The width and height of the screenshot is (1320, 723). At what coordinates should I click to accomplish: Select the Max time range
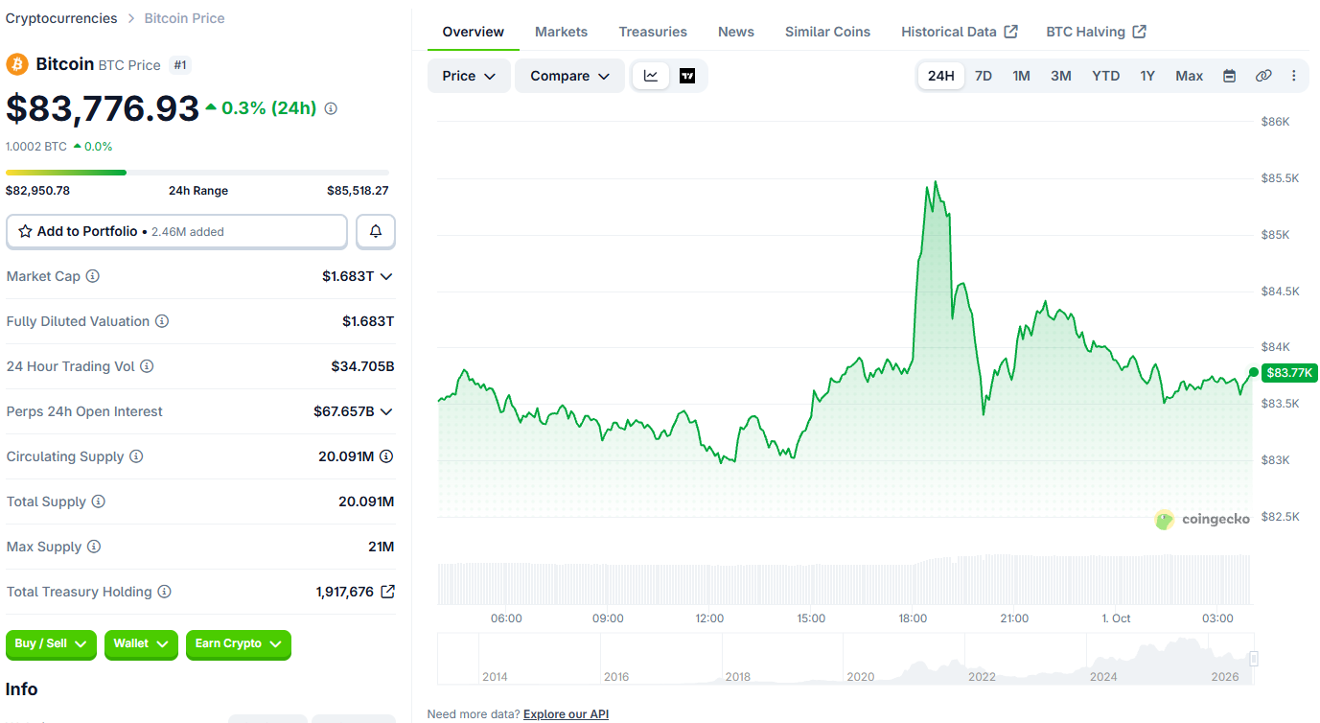(1190, 76)
